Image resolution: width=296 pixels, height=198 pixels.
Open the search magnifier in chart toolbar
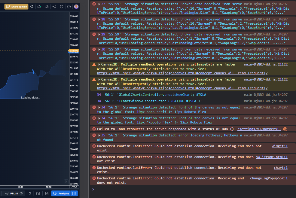(32, 7)
